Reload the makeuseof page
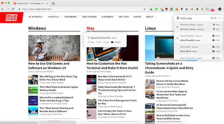Viewport: 224px width, 124px height. pyautogui.click(x=13, y=9)
